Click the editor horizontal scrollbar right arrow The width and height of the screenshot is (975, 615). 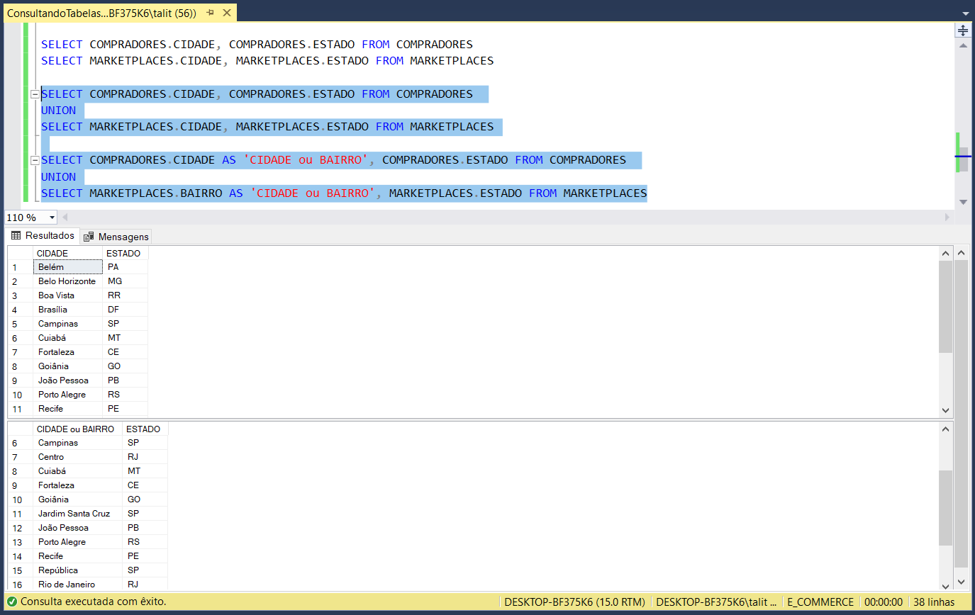coord(948,218)
